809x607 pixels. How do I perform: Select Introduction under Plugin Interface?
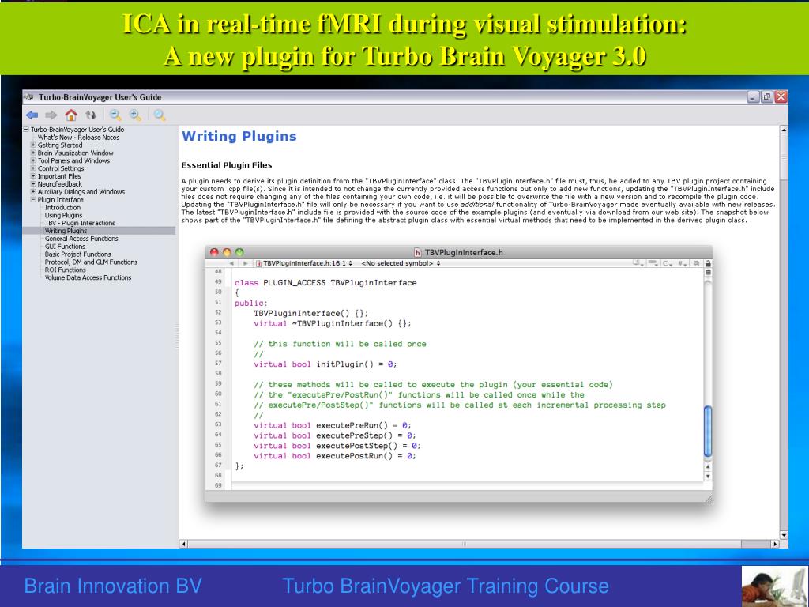[63, 208]
